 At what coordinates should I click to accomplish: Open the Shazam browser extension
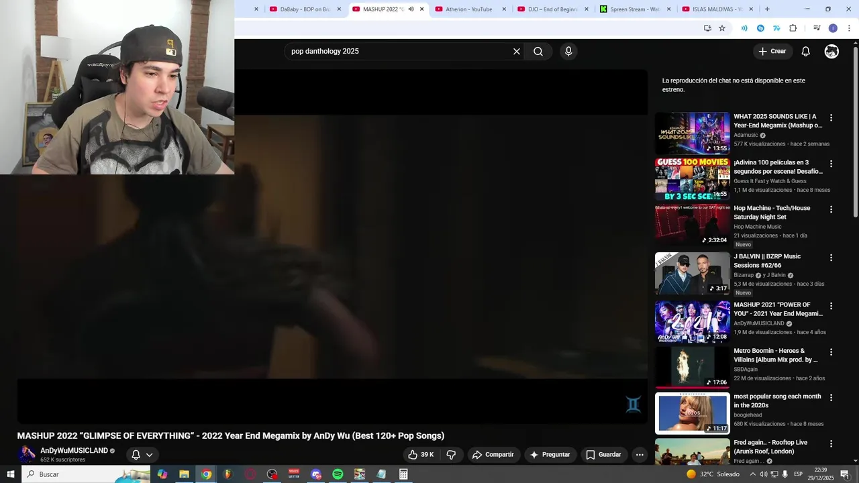tap(760, 28)
